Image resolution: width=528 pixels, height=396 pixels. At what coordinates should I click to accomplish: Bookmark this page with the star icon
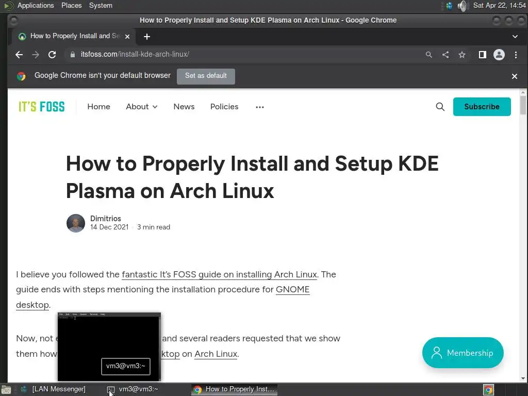point(462,55)
